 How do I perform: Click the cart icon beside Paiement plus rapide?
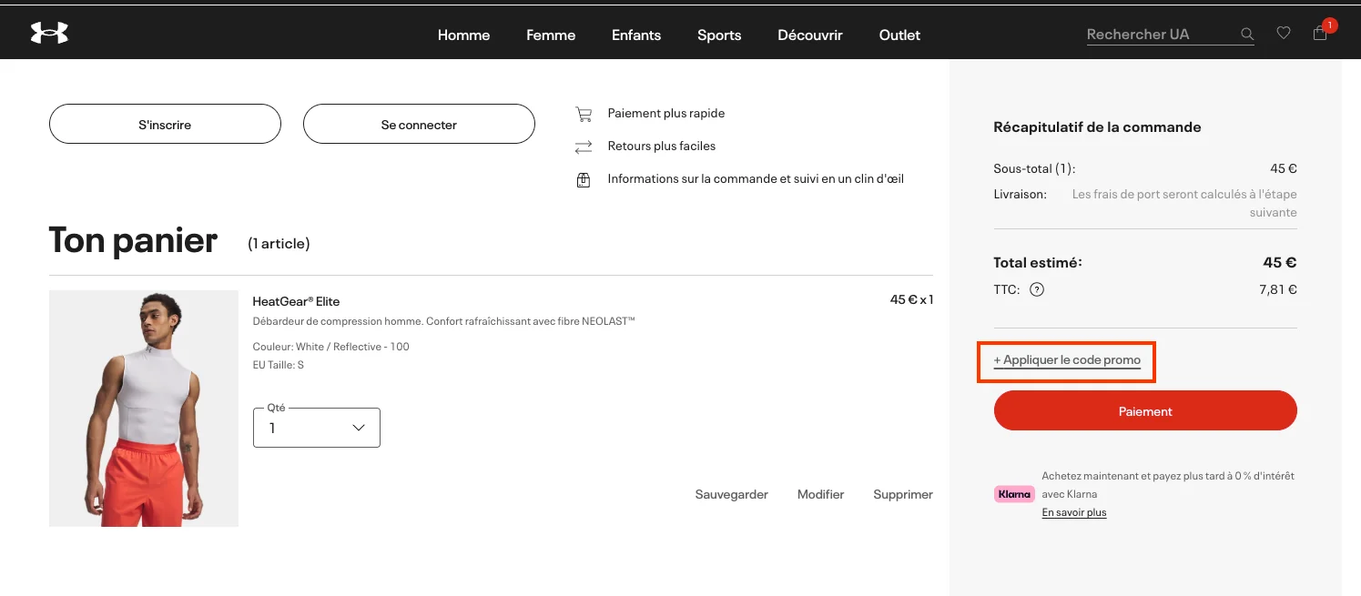(584, 114)
